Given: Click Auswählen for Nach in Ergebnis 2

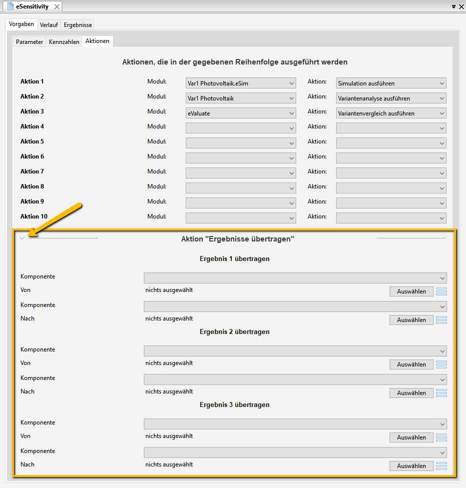Looking at the screenshot, I should tap(411, 393).
